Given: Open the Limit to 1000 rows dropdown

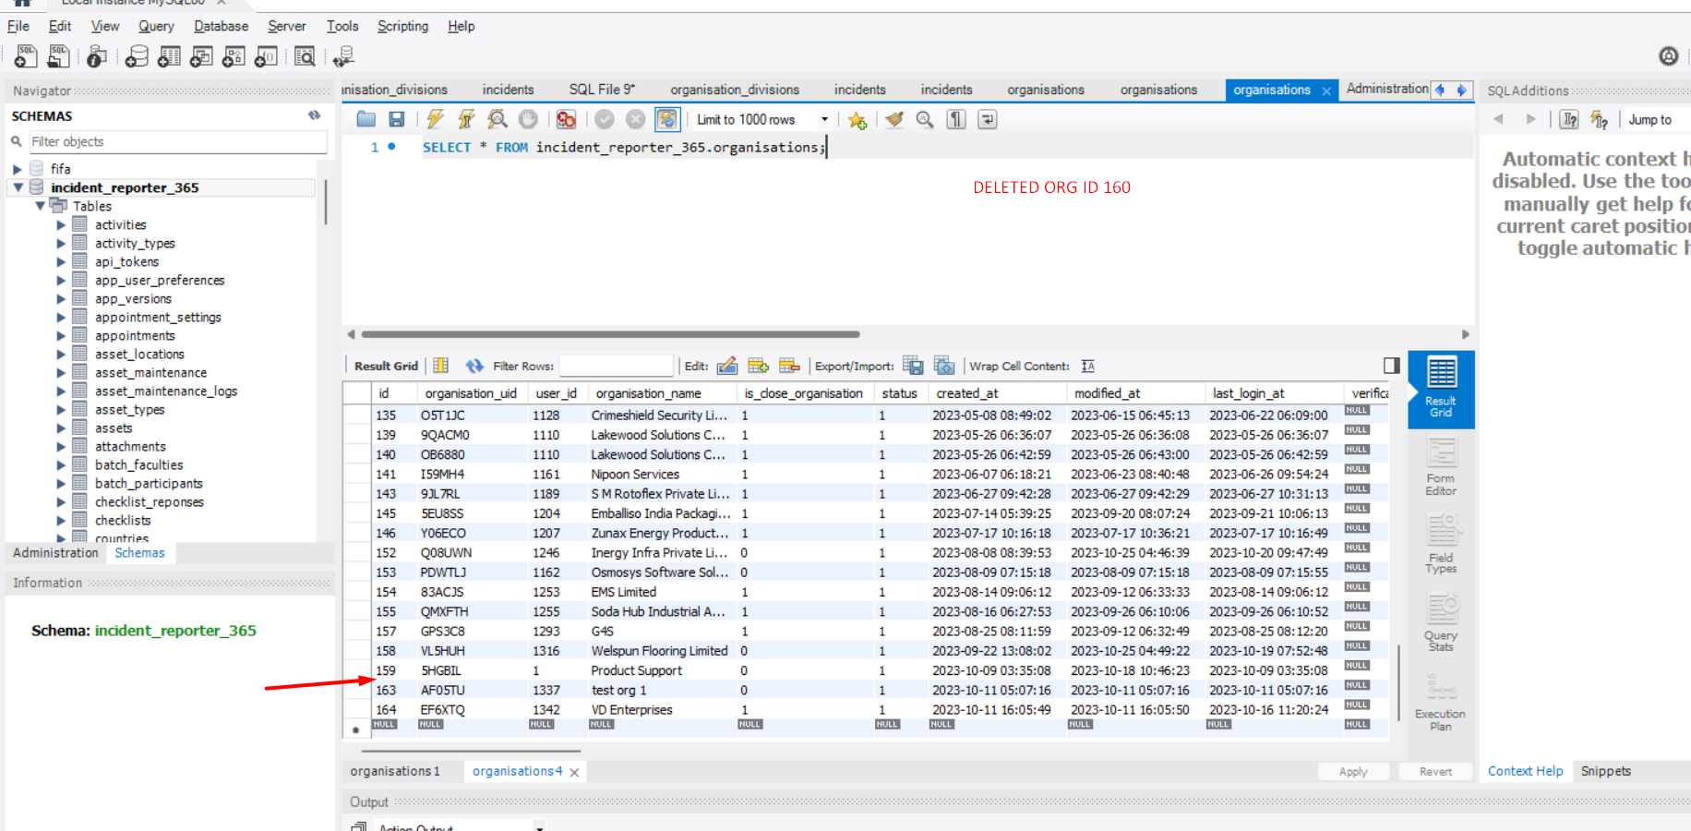Looking at the screenshot, I should click(824, 120).
